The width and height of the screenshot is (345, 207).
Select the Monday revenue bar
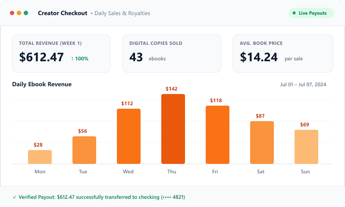click(x=40, y=157)
